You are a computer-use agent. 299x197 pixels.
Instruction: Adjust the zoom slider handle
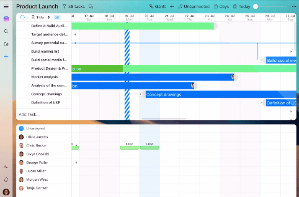[x=255, y=6]
